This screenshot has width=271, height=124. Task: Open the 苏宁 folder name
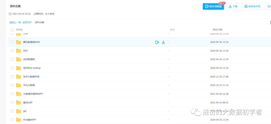point(26,51)
